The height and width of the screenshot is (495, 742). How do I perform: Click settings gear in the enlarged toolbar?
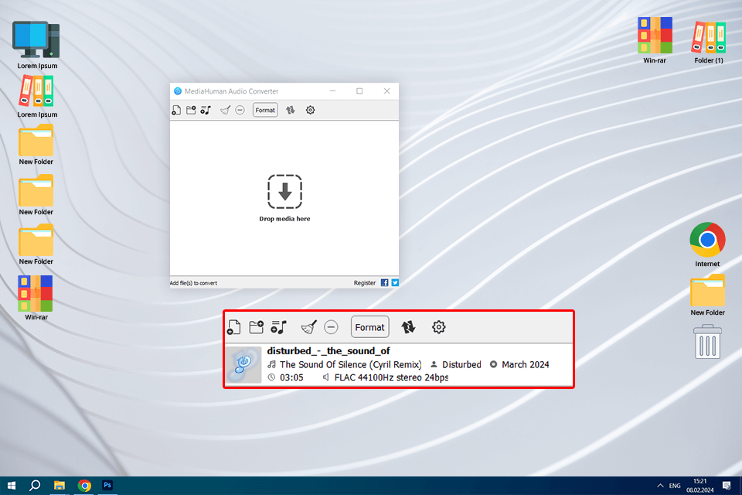[x=439, y=327]
